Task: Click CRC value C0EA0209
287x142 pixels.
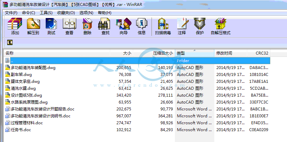Action: pos(259,130)
